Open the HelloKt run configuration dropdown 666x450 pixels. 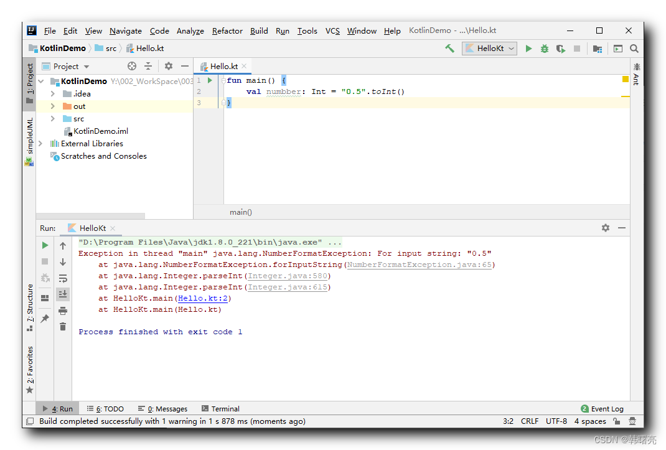[490, 49]
